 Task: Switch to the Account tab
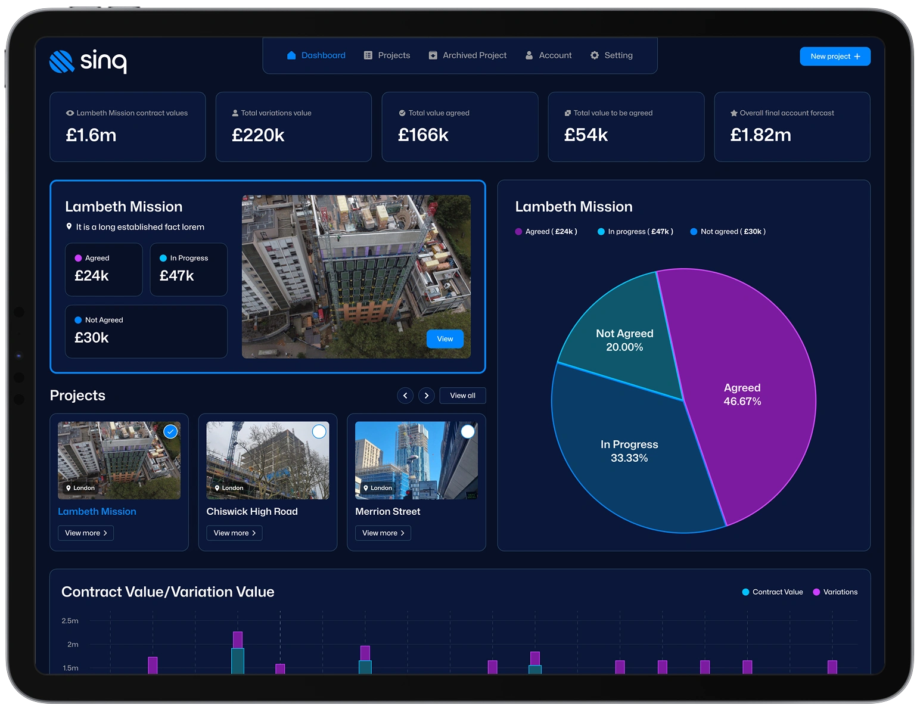[x=548, y=55]
